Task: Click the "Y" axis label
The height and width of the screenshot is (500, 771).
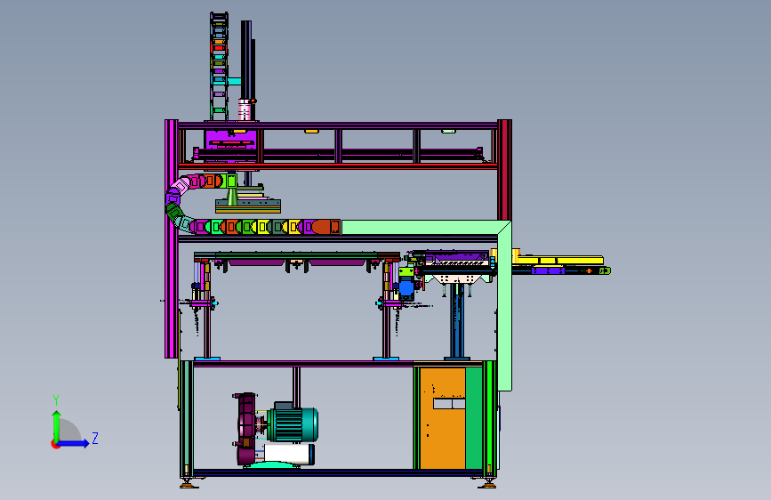Action: tap(56, 400)
